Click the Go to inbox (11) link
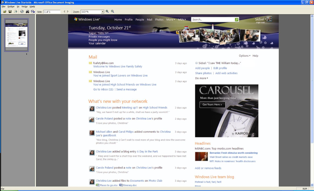314x191 pixels. coord(103,89)
